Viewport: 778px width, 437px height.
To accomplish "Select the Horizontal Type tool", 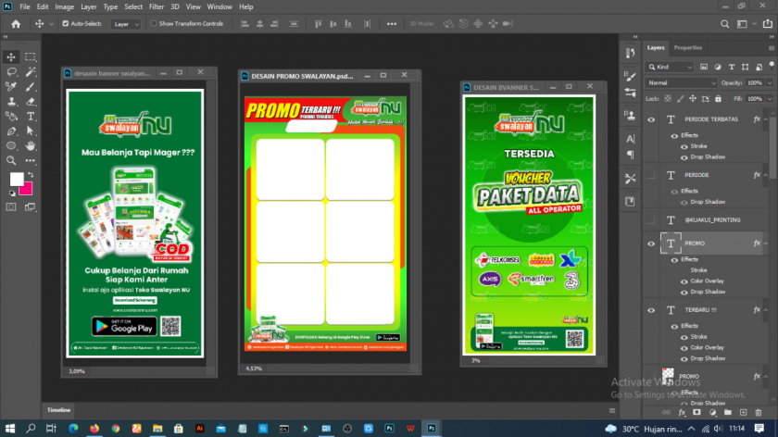I will 31,117.
